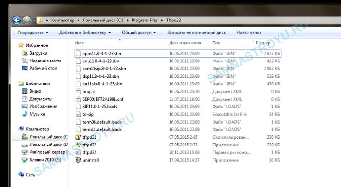
Task: Click date 21.07.2011 19:56 cell
Action: point(184,99)
